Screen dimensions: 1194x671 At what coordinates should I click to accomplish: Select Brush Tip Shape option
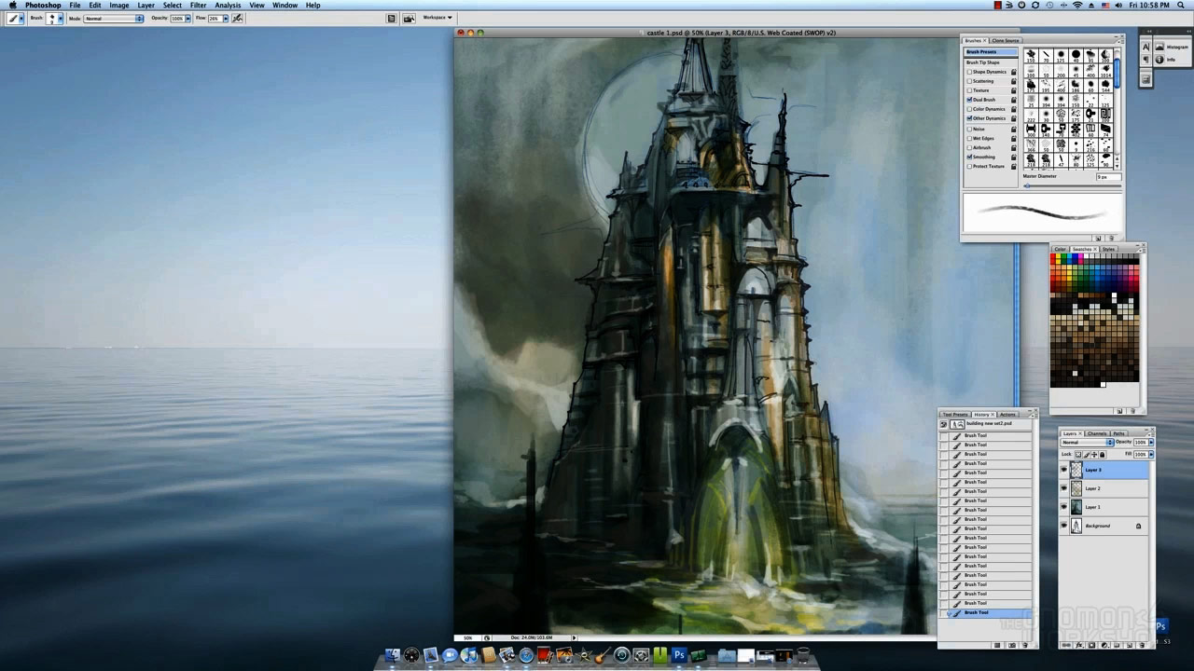[983, 62]
